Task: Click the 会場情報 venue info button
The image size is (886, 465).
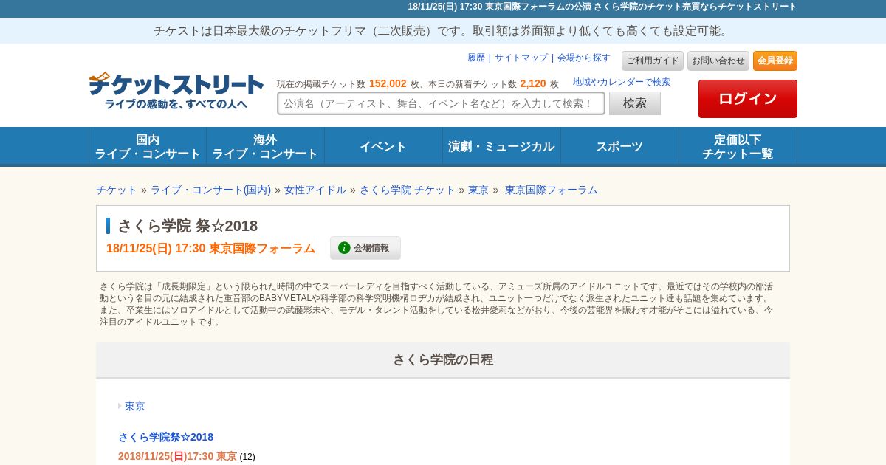Action: pos(365,248)
